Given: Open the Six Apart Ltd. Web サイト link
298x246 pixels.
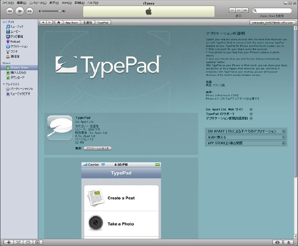Looking at the screenshot, I should click(224, 109).
